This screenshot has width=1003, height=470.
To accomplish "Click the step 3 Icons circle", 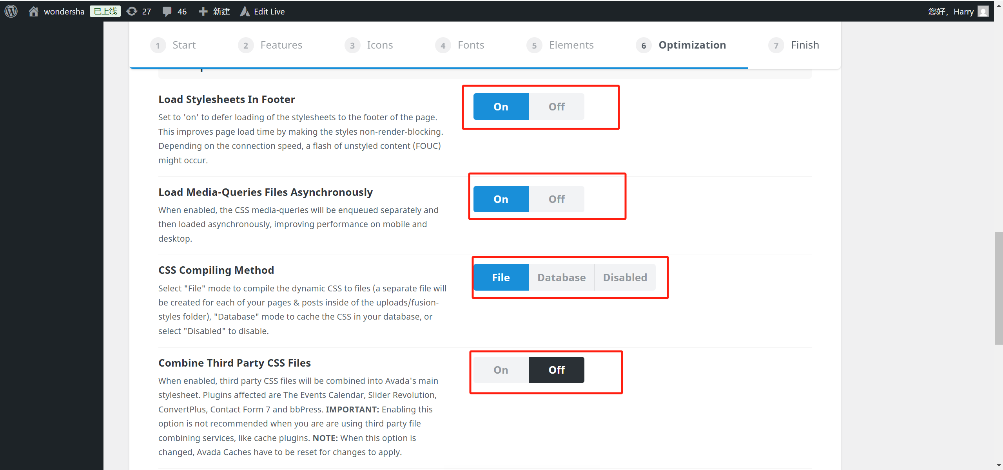I will pos(352,45).
